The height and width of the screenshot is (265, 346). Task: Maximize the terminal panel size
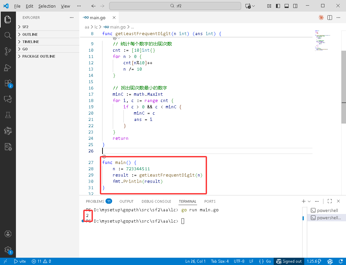[330, 201]
